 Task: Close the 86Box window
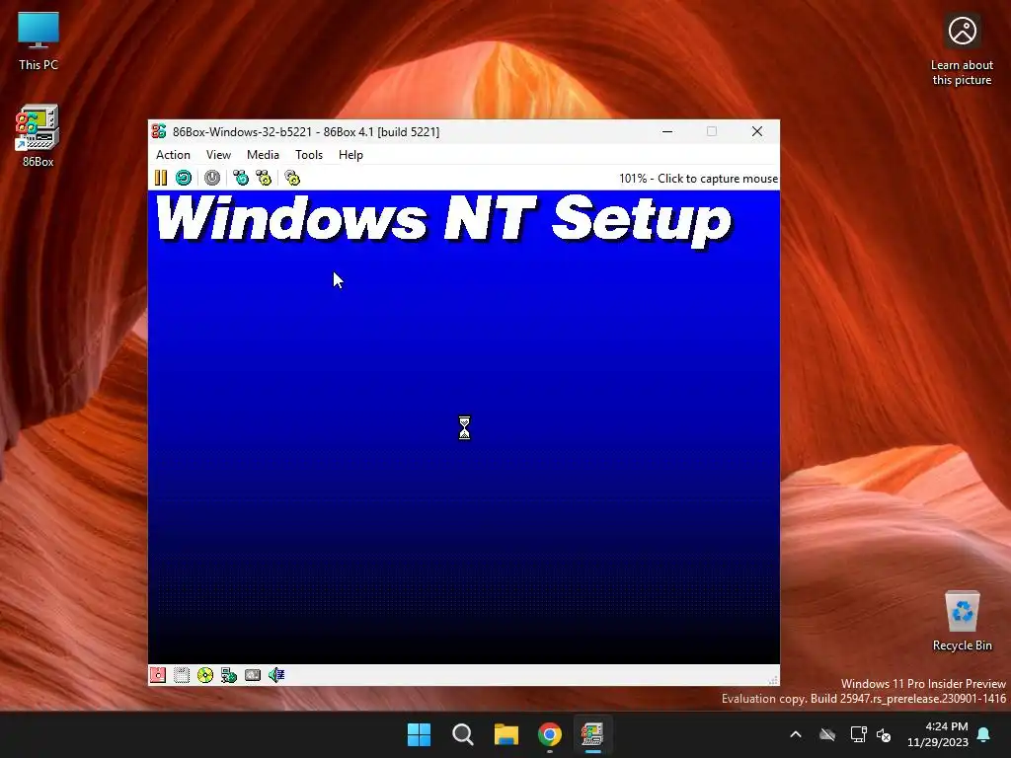point(757,131)
